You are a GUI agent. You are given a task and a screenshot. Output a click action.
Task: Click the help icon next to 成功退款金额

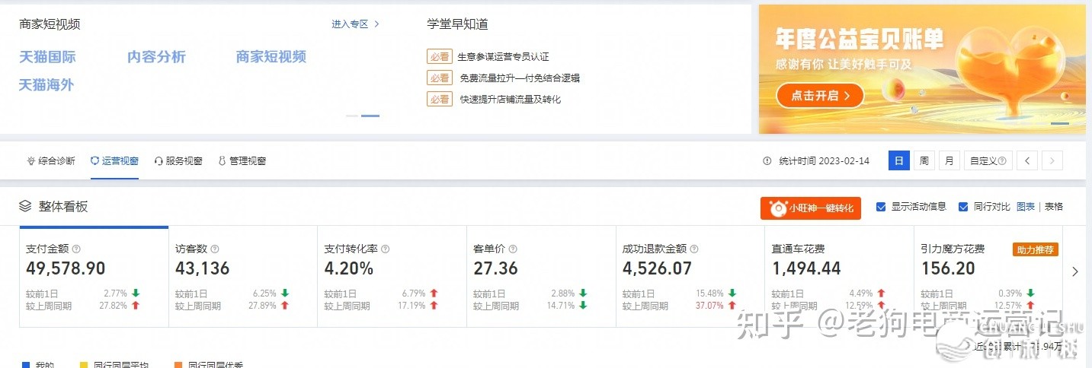pos(694,249)
